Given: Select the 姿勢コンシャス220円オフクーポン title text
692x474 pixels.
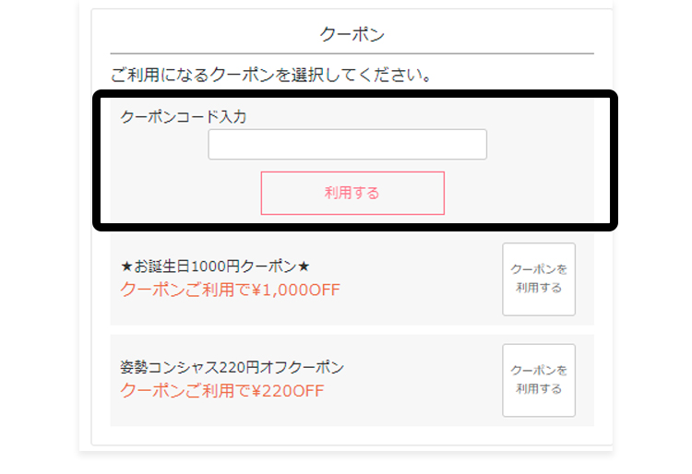Looking at the screenshot, I should (x=232, y=368).
